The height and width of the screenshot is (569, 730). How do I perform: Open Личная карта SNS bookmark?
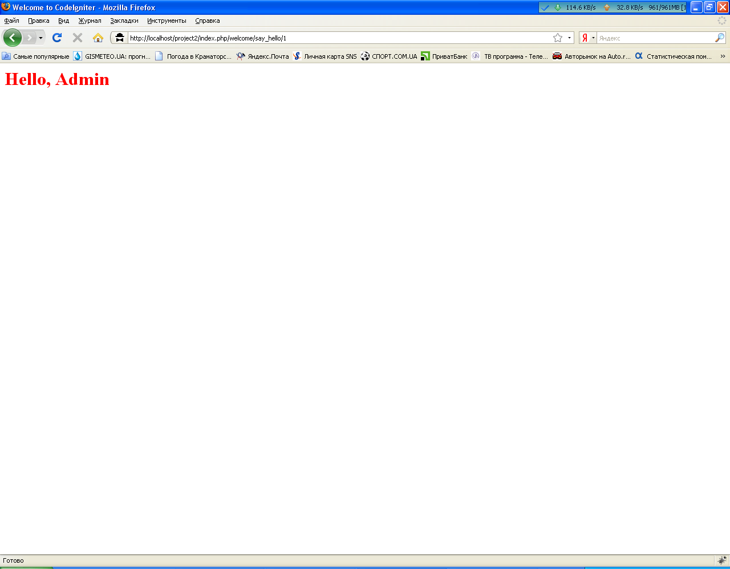coord(325,56)
